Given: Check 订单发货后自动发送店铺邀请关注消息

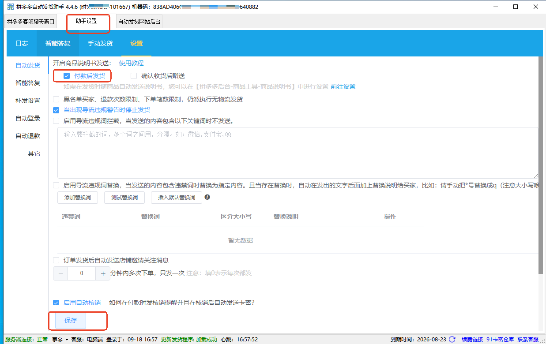Looking at the screenshot, I should tap(56, 260).
